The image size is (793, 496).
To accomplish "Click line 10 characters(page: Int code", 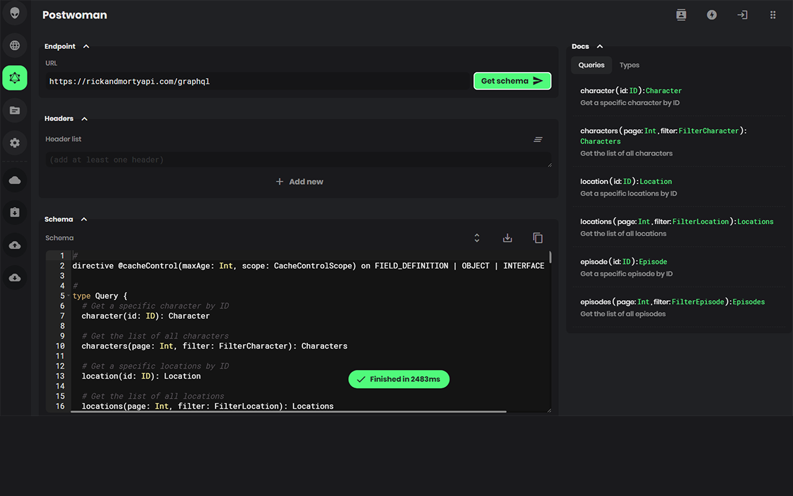I will pos(214,346).
